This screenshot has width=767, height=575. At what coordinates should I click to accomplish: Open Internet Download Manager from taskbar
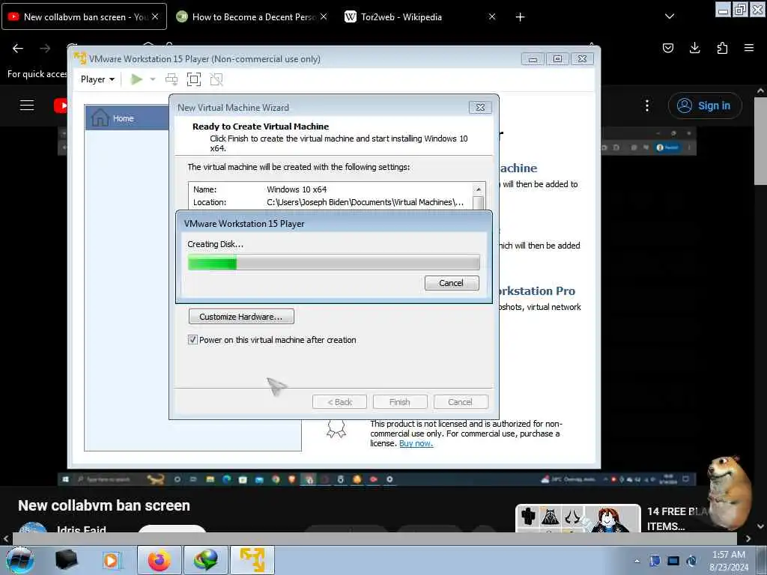point(205,560)
